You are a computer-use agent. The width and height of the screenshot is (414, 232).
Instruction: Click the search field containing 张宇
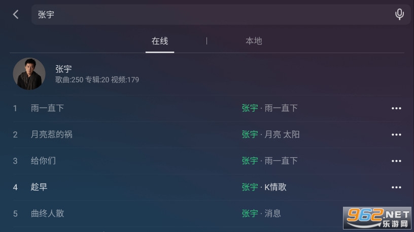pyautogui.click(x=221, y=15)
